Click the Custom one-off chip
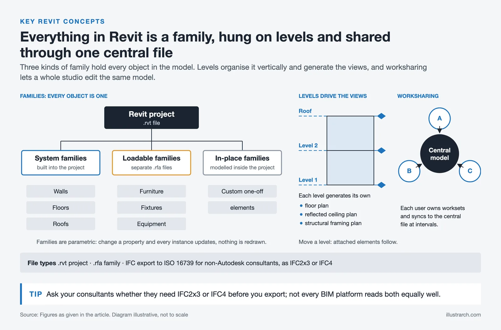 [x=242, y=191]
